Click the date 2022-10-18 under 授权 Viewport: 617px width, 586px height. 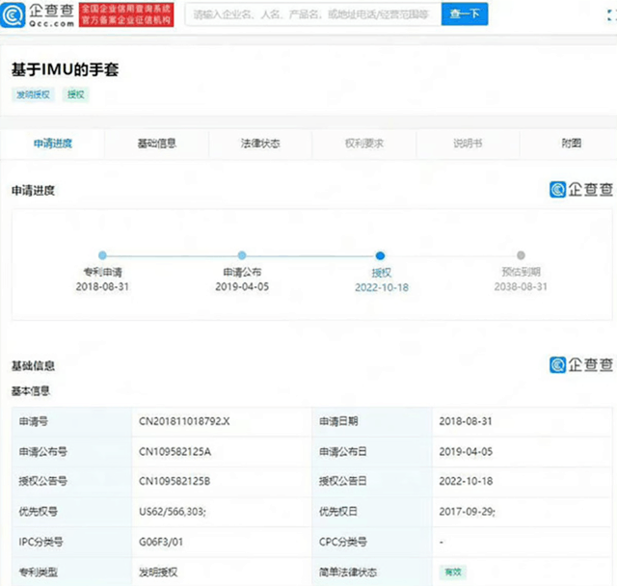pos(382,287)
